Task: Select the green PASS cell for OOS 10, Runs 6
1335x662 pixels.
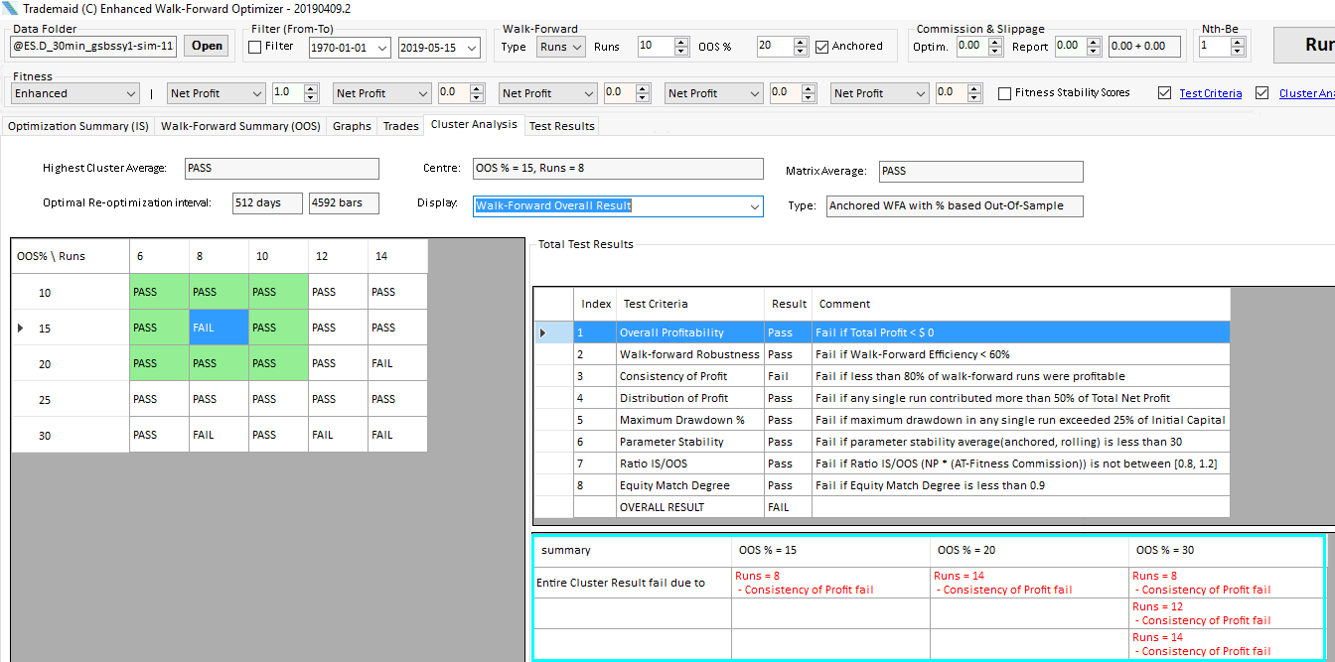Action: (x=159, y=292)
